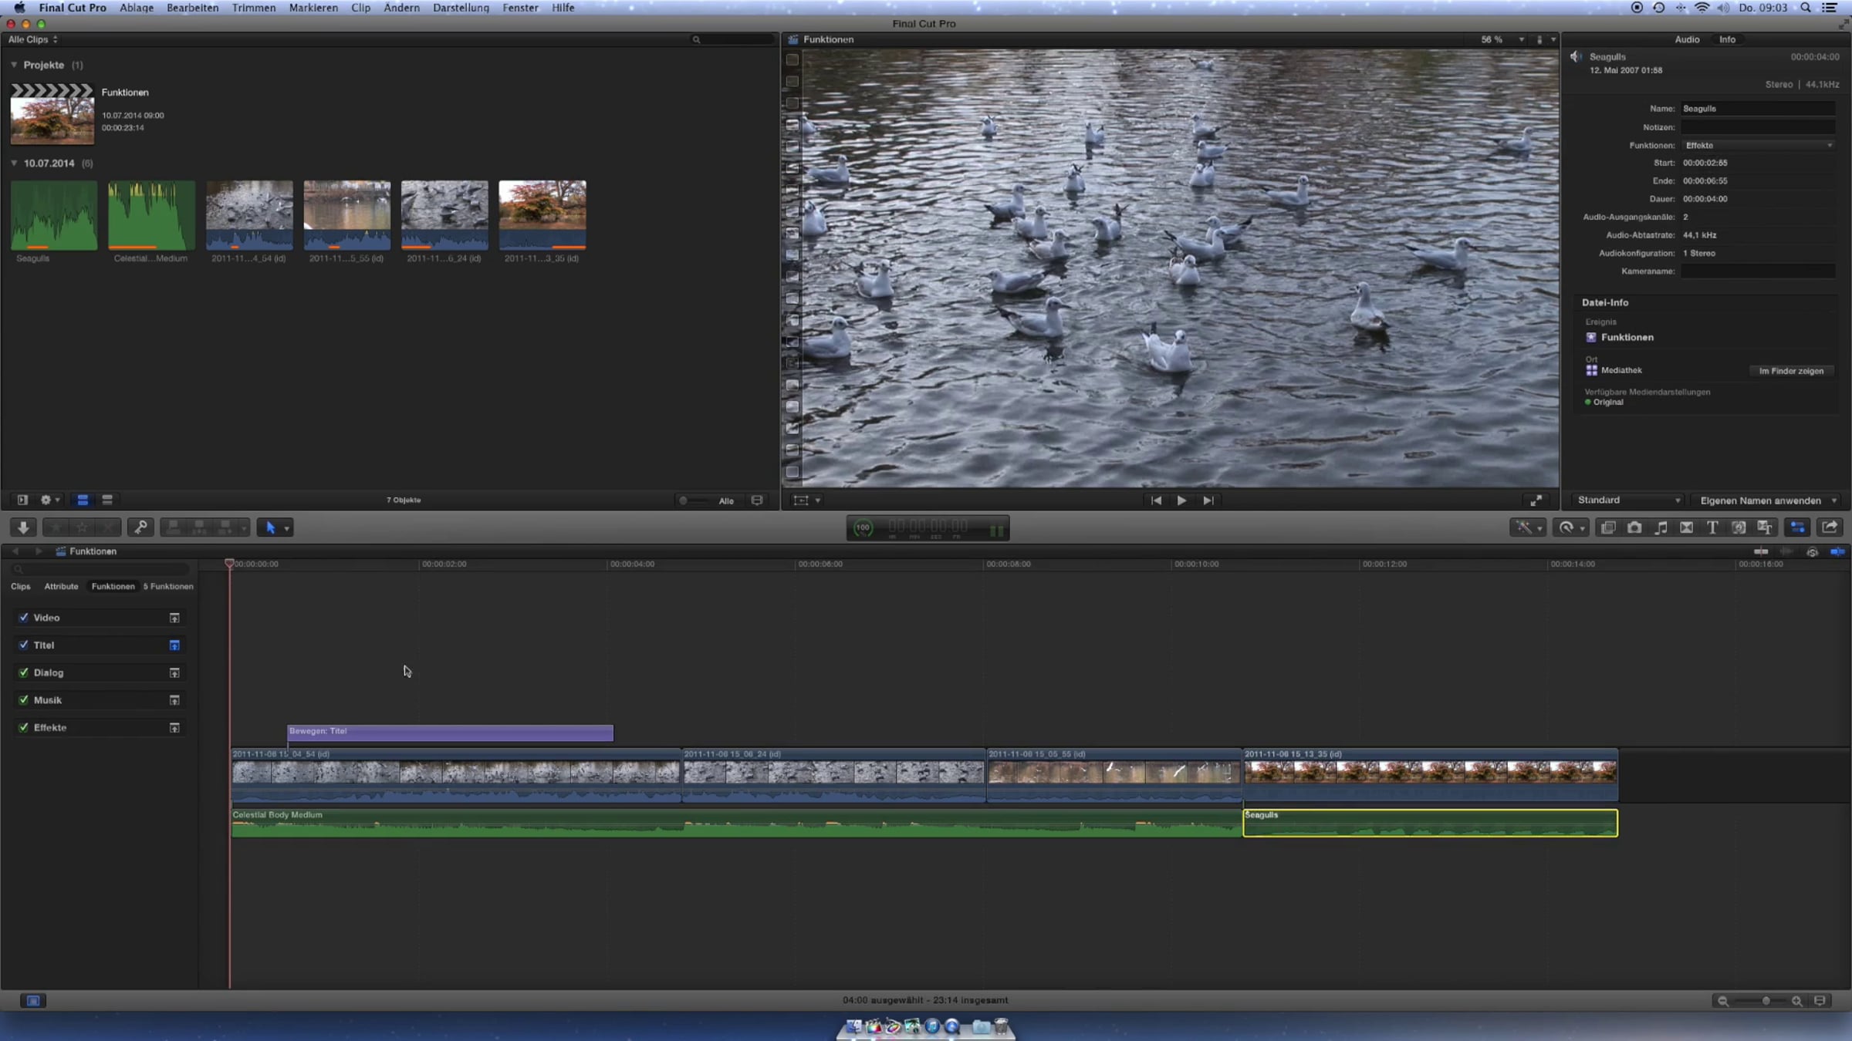The image size is (1852, 1041).
Task: Open the music and sound browser
Action: coord(1661,527)
